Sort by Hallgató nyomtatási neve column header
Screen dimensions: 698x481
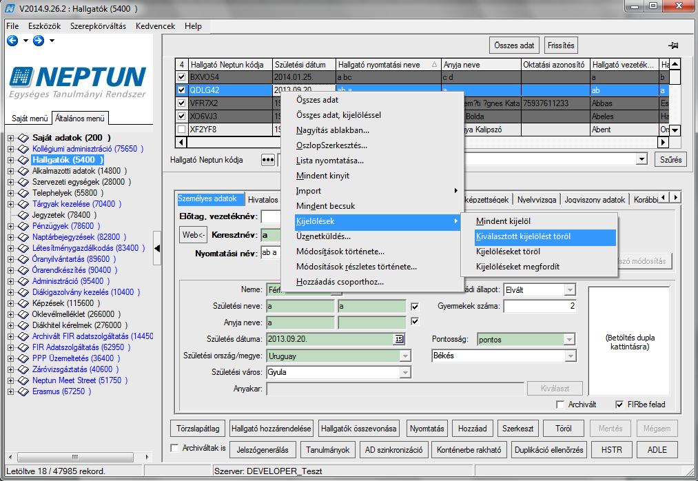point(388,65)
